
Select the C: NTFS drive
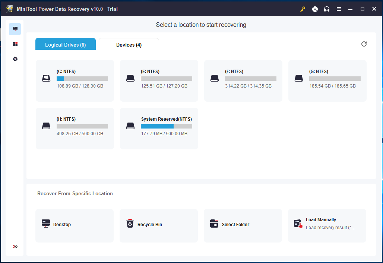(x=75, y=80)
